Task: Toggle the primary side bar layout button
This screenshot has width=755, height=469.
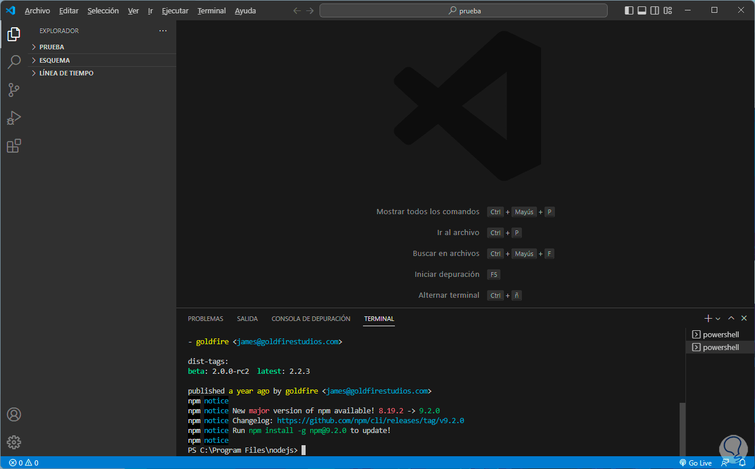Action: coord(629,10)
